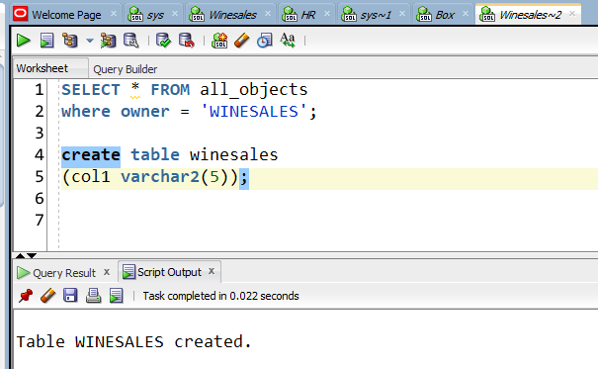Click the 'owner' word in line 2
The image size is (598, 369).
[145, 112]
